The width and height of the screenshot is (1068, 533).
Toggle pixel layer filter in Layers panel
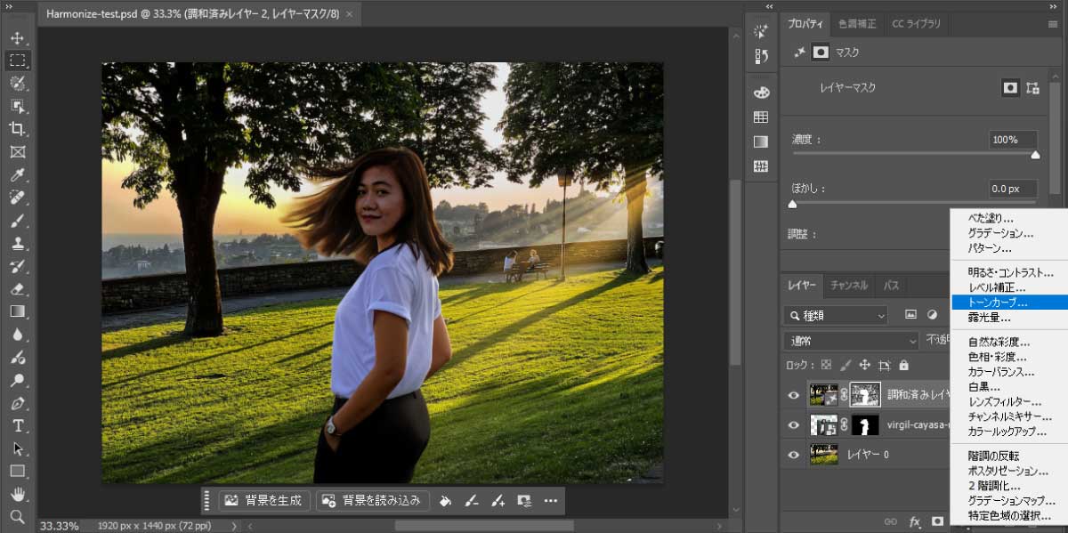(x=910, y=314)
